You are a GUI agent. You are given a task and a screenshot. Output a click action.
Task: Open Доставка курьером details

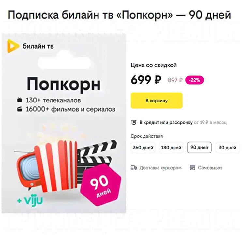(160, 168)
